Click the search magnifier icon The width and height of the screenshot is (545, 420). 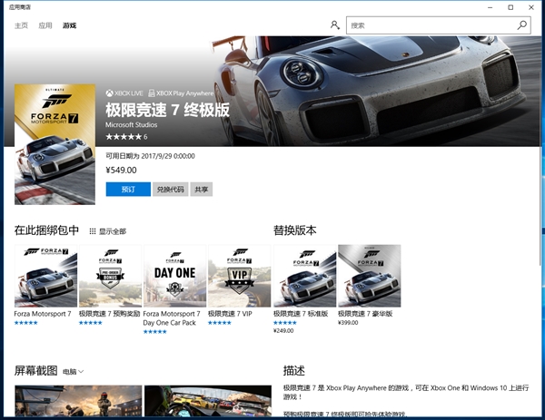coord(522,25)
